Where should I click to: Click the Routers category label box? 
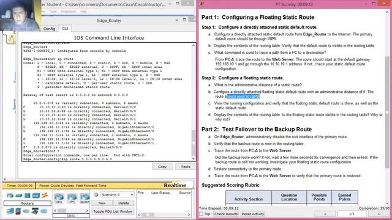click(x=27, y=204)
